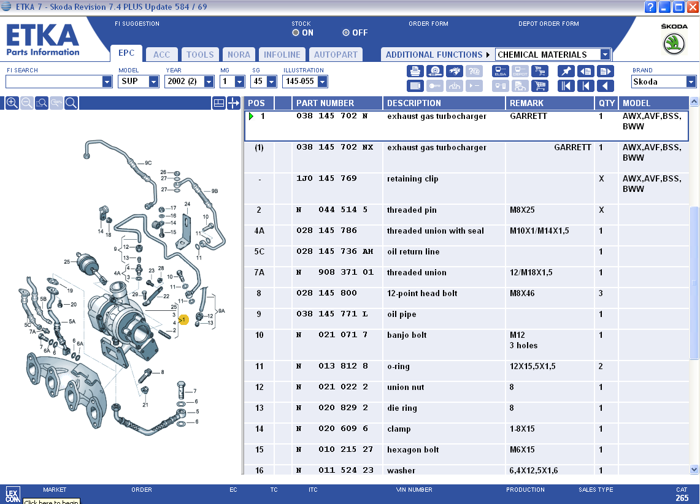Screen dimensions: 700x504
Task: Click the parts list vertical scrollbar
Action: pos(694,282)
